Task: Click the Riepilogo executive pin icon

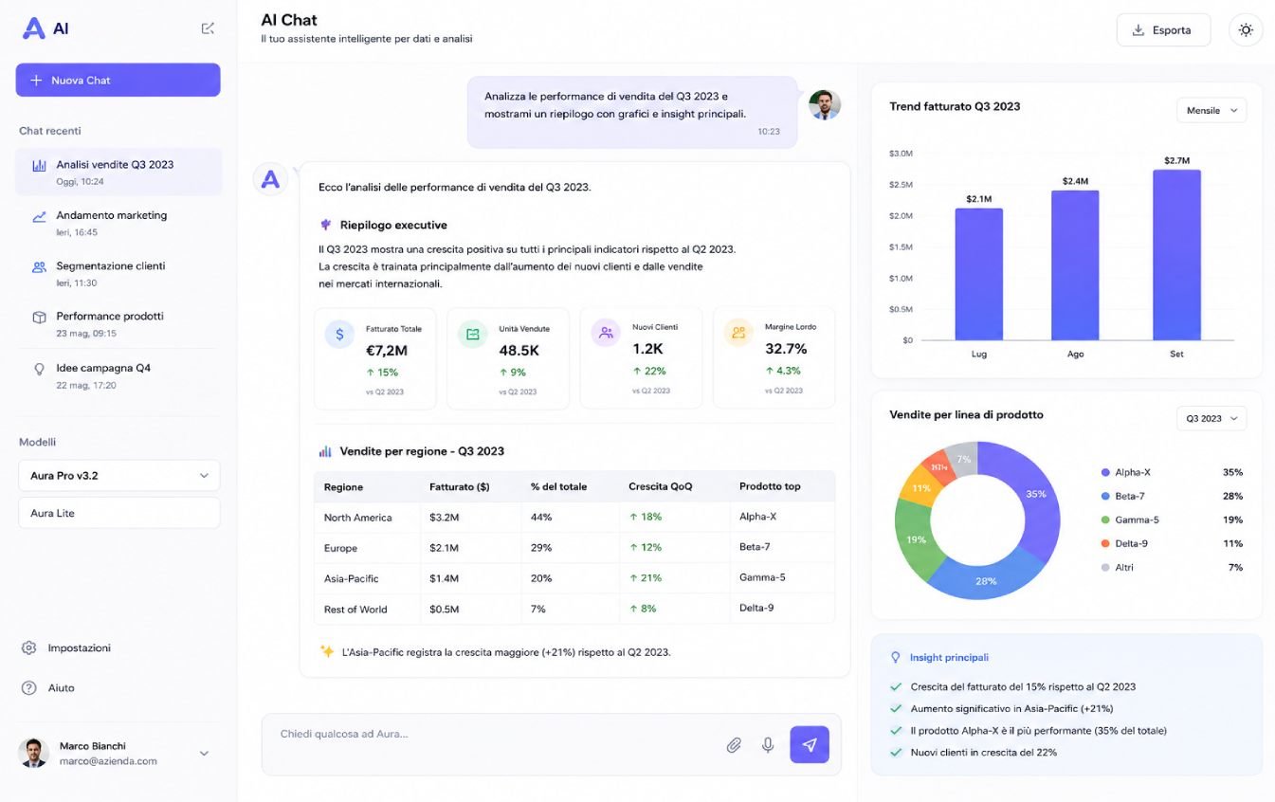Action: pos(326,225)
